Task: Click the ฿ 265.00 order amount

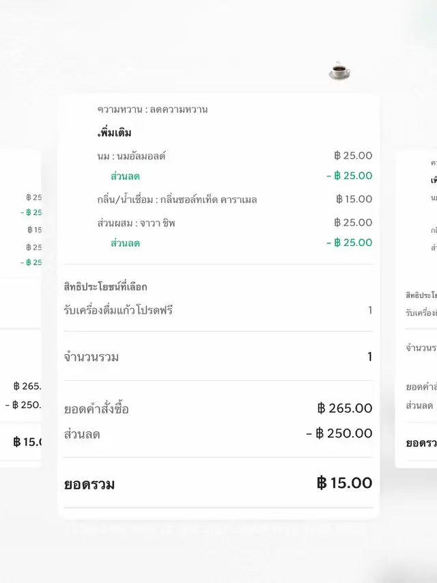Action: 345,409
